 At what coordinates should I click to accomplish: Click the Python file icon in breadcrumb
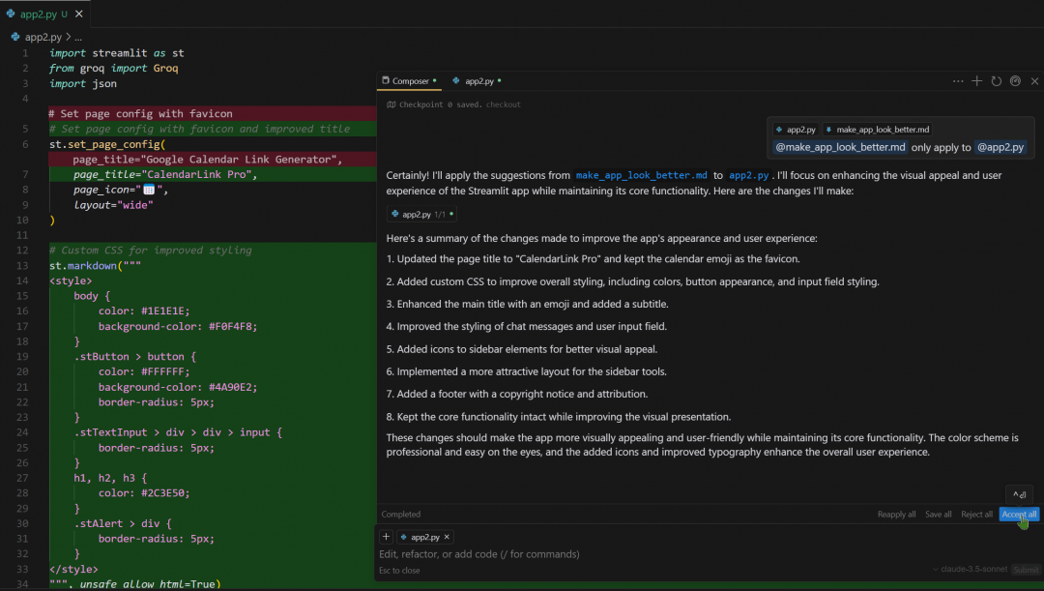pos(15,38)
